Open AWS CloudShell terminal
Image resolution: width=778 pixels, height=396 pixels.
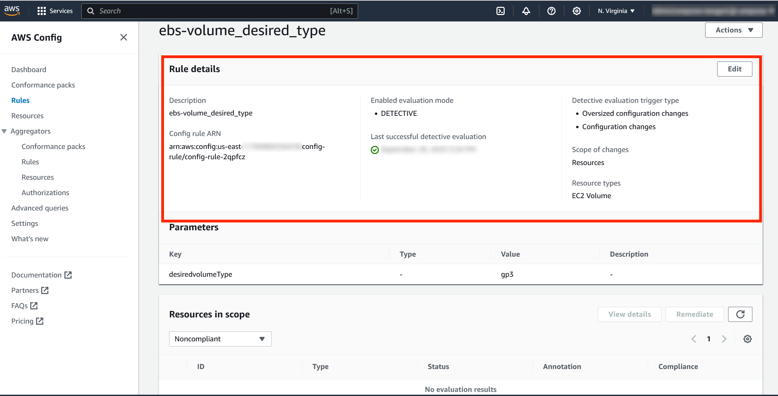(501, 11)
